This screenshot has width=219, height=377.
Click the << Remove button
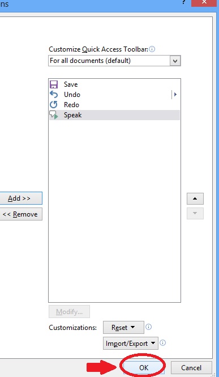click(x=20, y=214)
